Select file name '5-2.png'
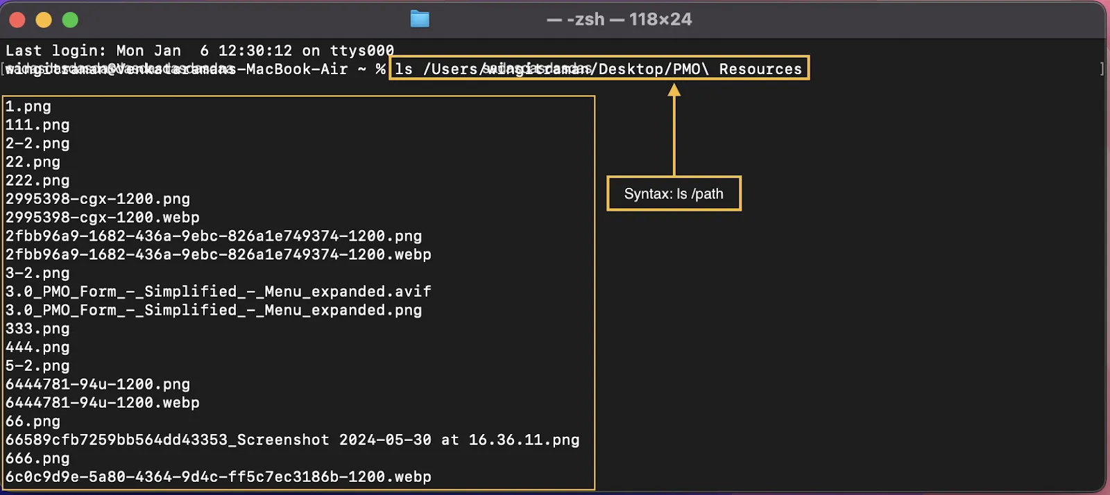This screenshot has width=1110, height=495. point(37,366)
